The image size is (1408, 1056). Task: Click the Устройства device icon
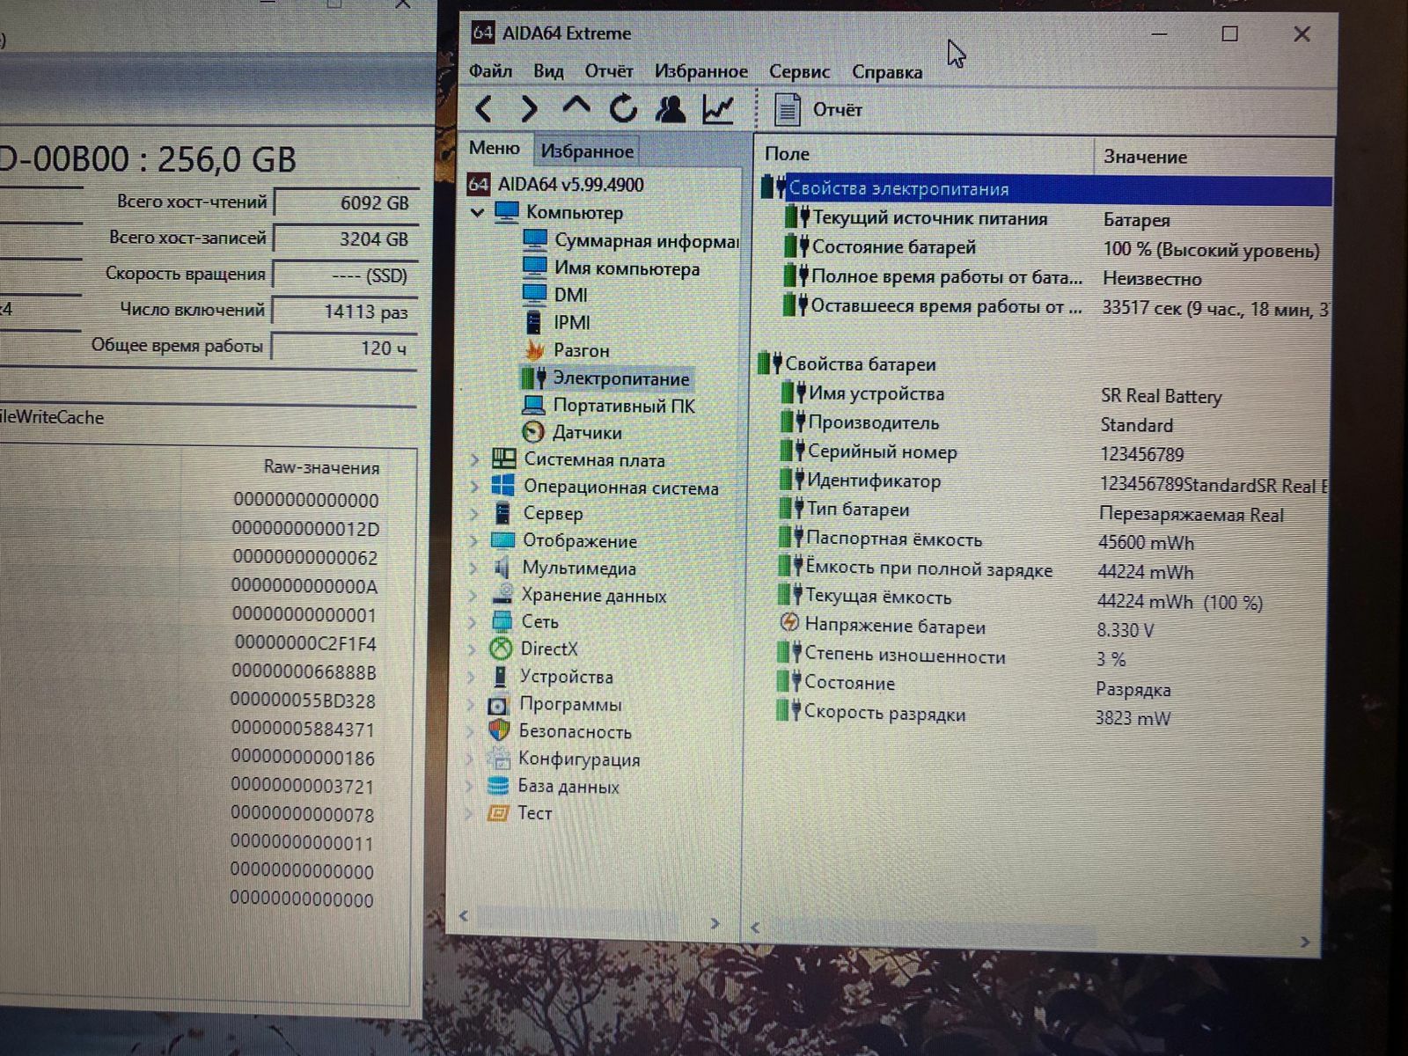(500, 677)
